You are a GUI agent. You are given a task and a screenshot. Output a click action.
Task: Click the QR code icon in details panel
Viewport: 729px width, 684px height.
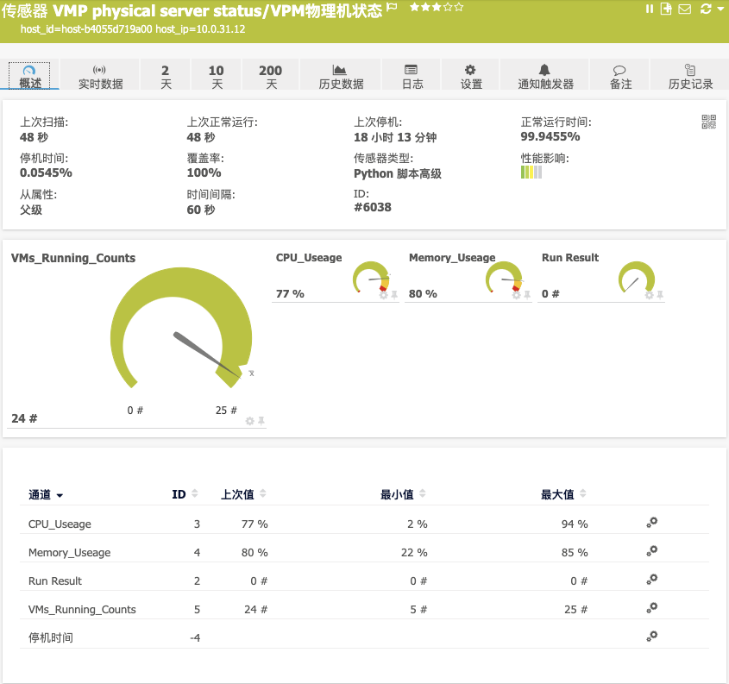[x=707, y=122]
